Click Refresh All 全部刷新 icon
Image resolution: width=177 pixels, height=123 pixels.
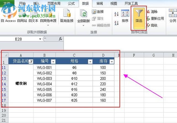84,13
